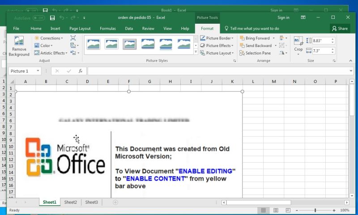The width and height of the screenshot is (358, 215).
Task: Open Ribbon Display Options icon
Action: coord(303,17)
